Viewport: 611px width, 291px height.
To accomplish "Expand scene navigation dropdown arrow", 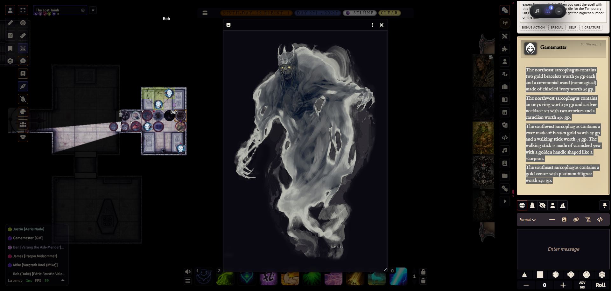I will pos(93,10).
